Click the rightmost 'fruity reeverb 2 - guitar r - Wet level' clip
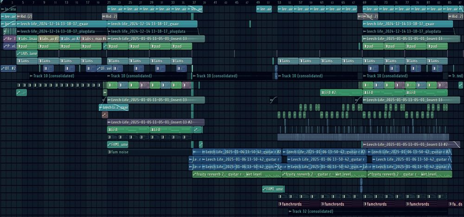464x217 pixels. 410,174
